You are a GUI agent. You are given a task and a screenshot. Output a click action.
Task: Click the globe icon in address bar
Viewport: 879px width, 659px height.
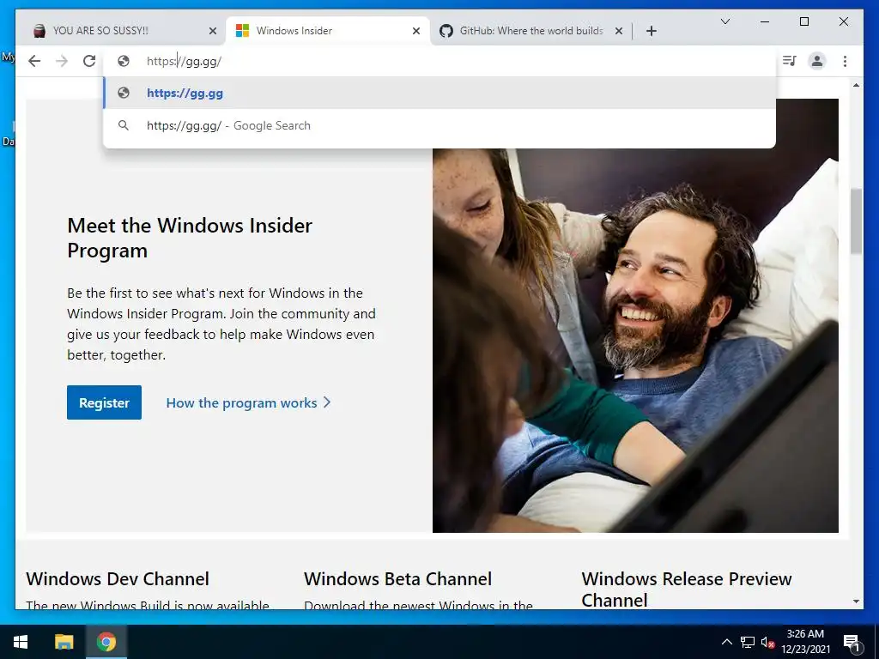pos(124,61)
